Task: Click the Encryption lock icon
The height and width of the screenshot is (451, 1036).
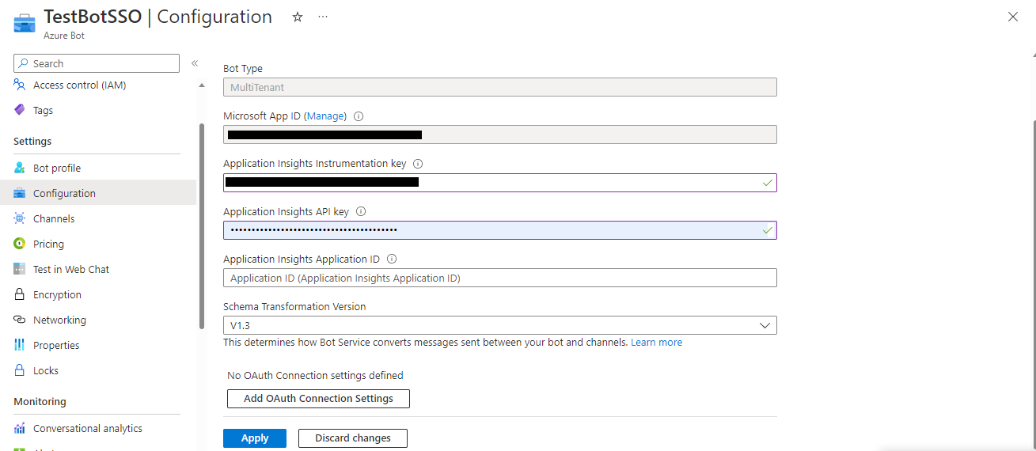Action: 20,294
